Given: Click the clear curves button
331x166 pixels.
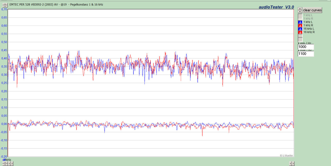Looking at the screenshot, I should click(312, 10).
